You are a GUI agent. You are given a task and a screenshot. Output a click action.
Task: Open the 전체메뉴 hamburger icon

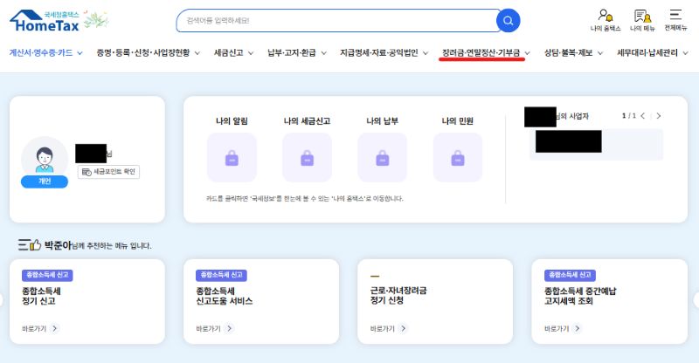point(675,20)
